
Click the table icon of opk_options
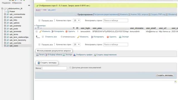click(x=8, y=23)
